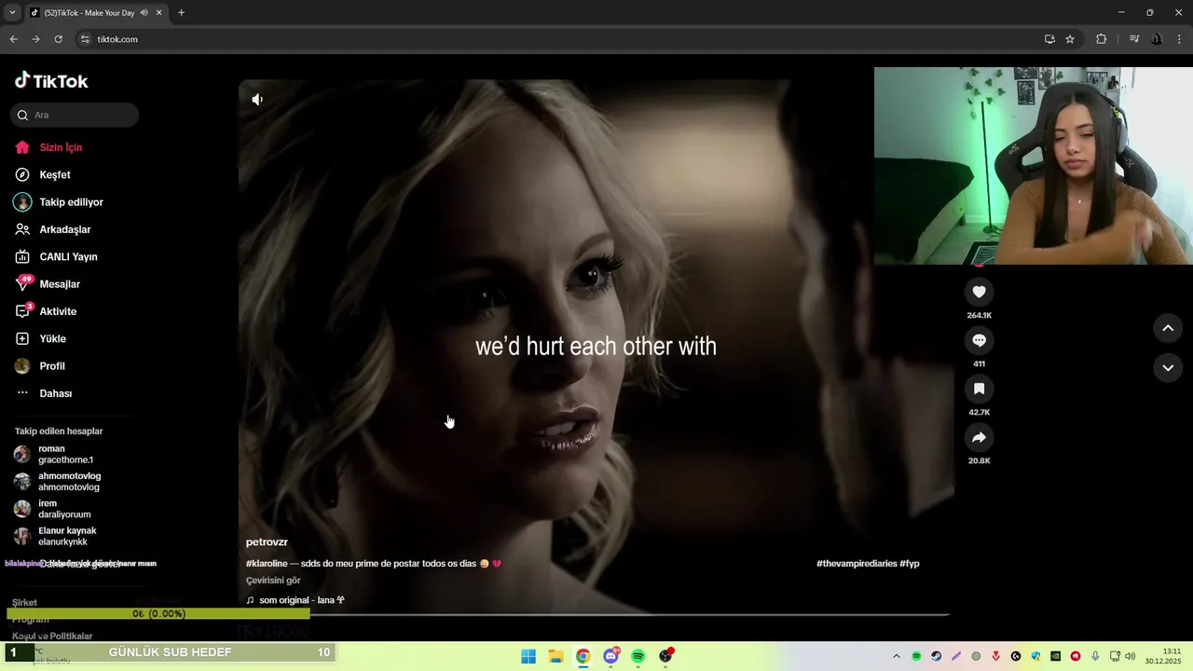
Task: Bookmark this page with star icon
Action: tap(1070, 39)
